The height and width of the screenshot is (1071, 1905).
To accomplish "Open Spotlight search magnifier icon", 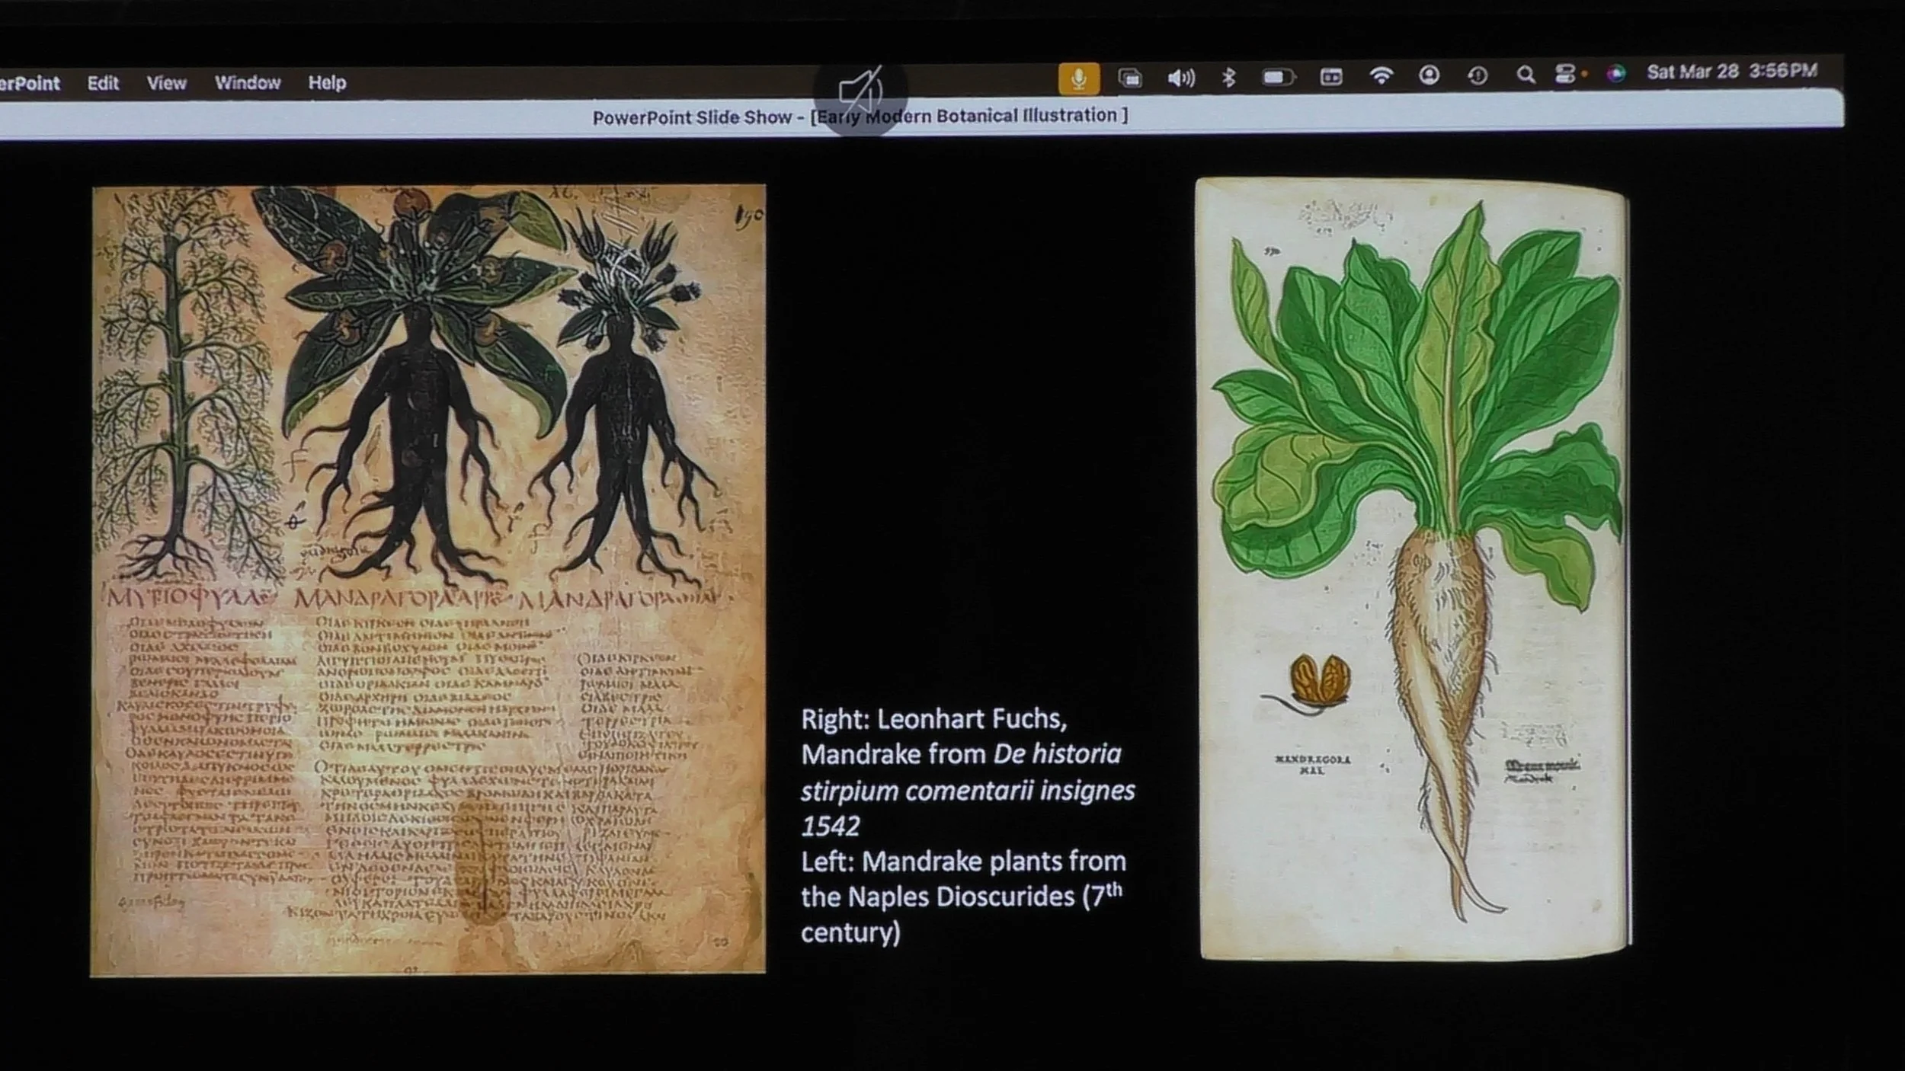I will [x=1525, y=75].
